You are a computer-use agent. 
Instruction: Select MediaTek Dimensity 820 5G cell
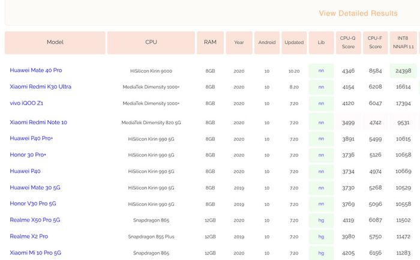tap(151, 122)
